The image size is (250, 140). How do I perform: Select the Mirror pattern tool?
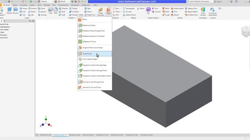pos(141,9)
